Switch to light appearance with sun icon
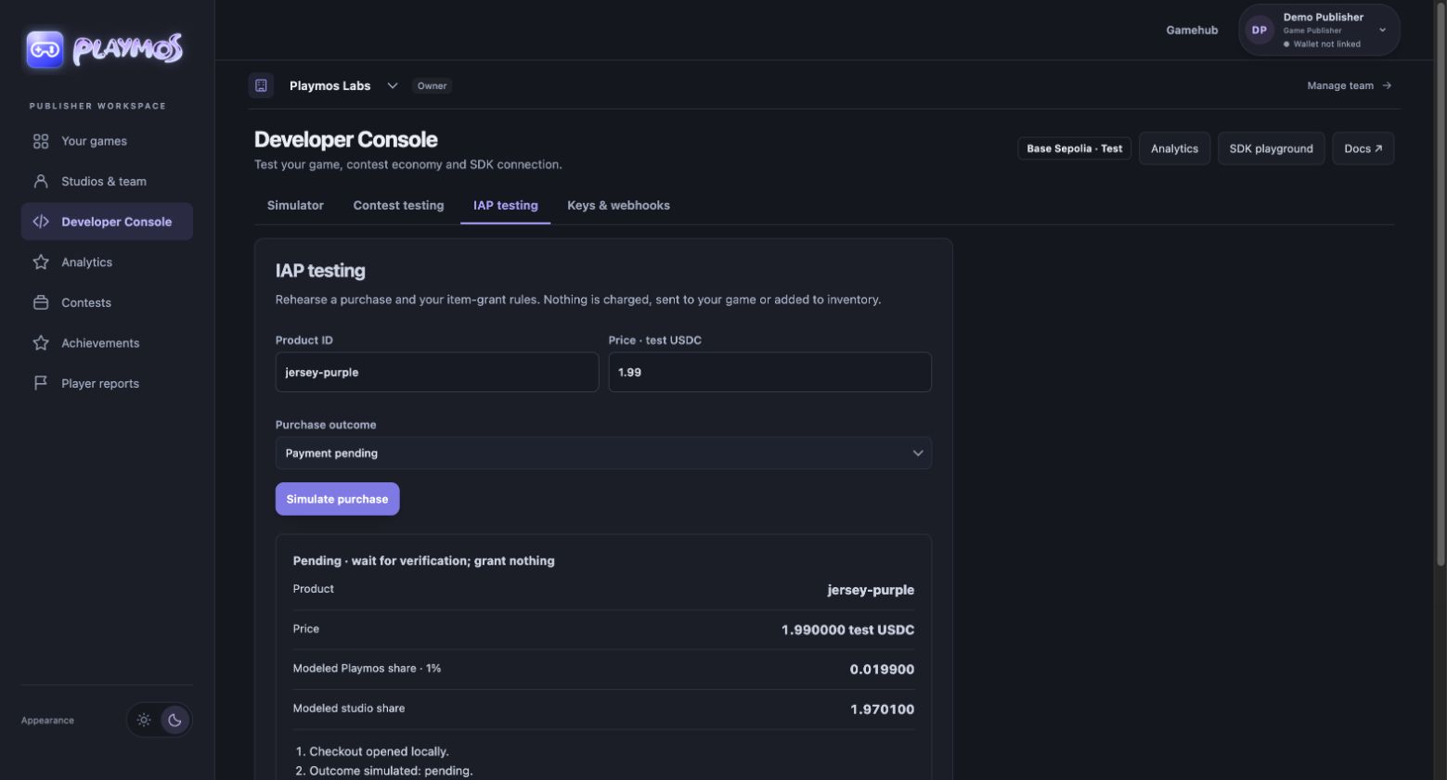The image size is (1447, 780). 144,720
